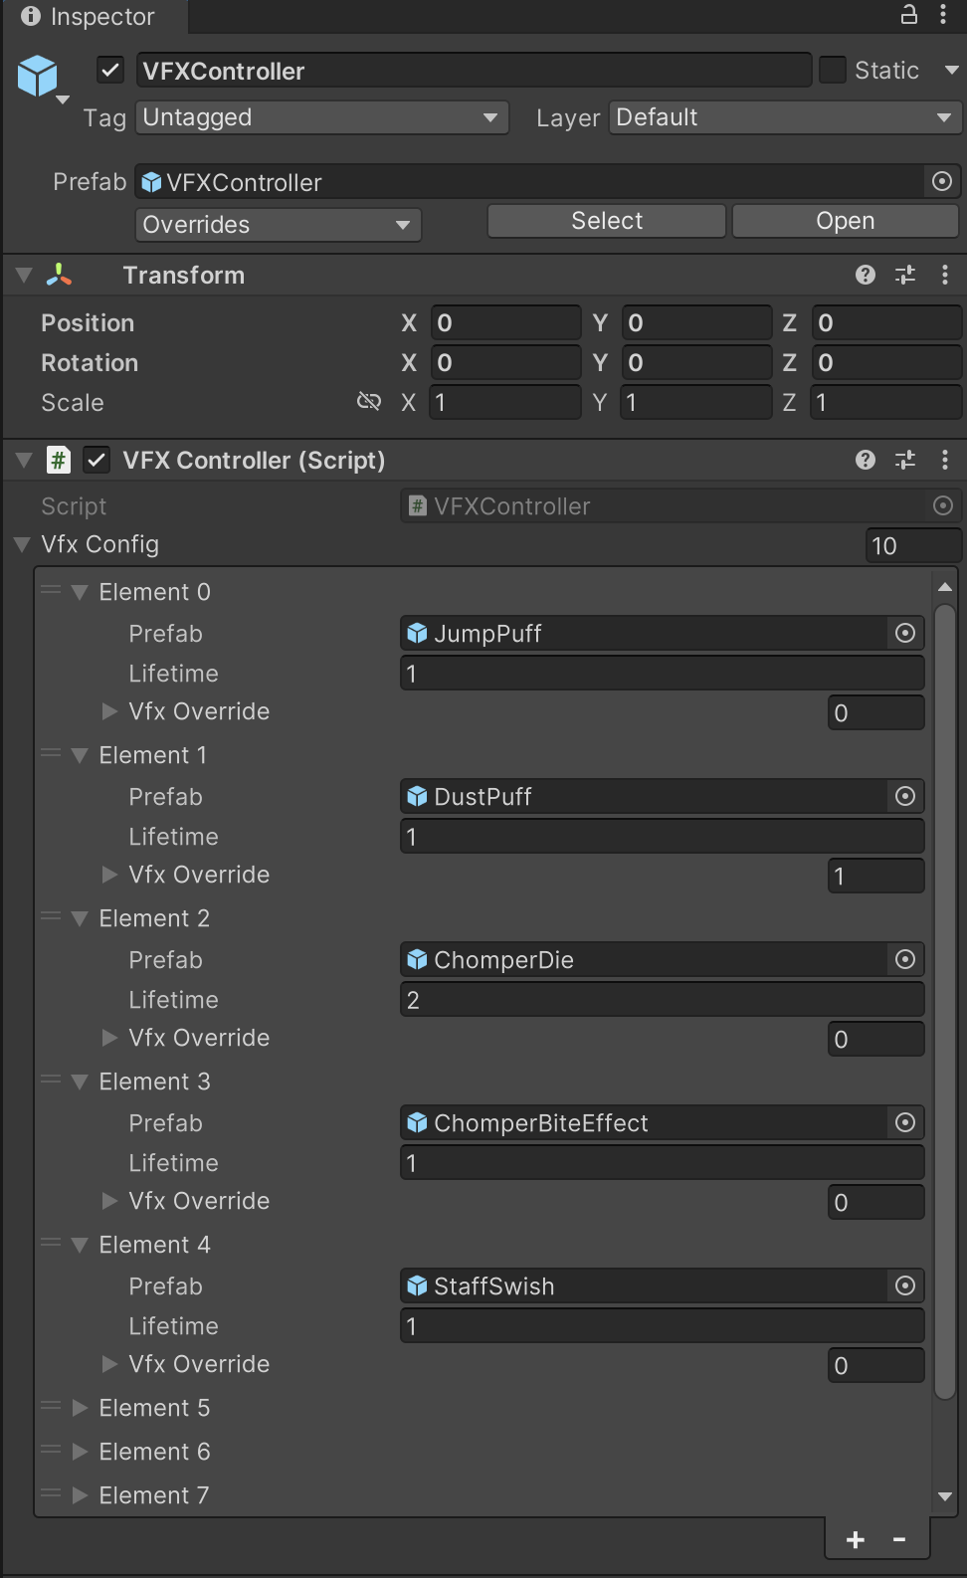Open VFX Controller script kebab menu

(944, 460)
